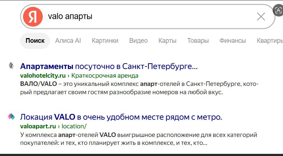Click snippet text starting 'ВАЛО/VALO – это уникальный'
The width and height of the screenshot is (283, 156).
(x=139, y=88)
